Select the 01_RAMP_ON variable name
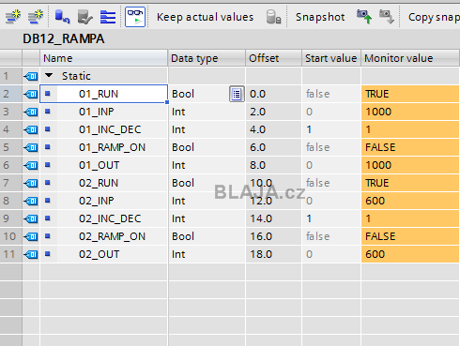The width and height of the screenshot is (460, 346). 112,147
